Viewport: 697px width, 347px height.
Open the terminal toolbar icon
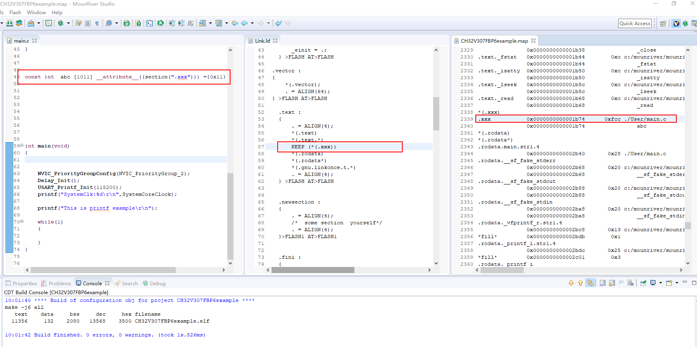coord(149,23)
